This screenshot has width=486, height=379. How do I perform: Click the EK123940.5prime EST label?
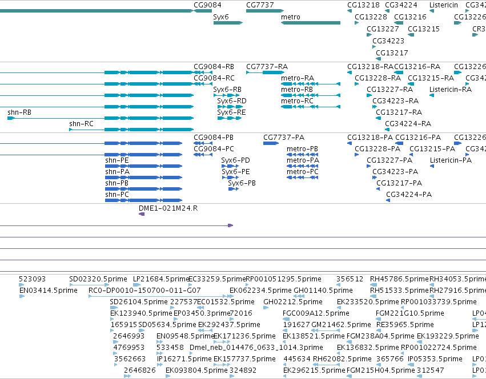(141, 313)
